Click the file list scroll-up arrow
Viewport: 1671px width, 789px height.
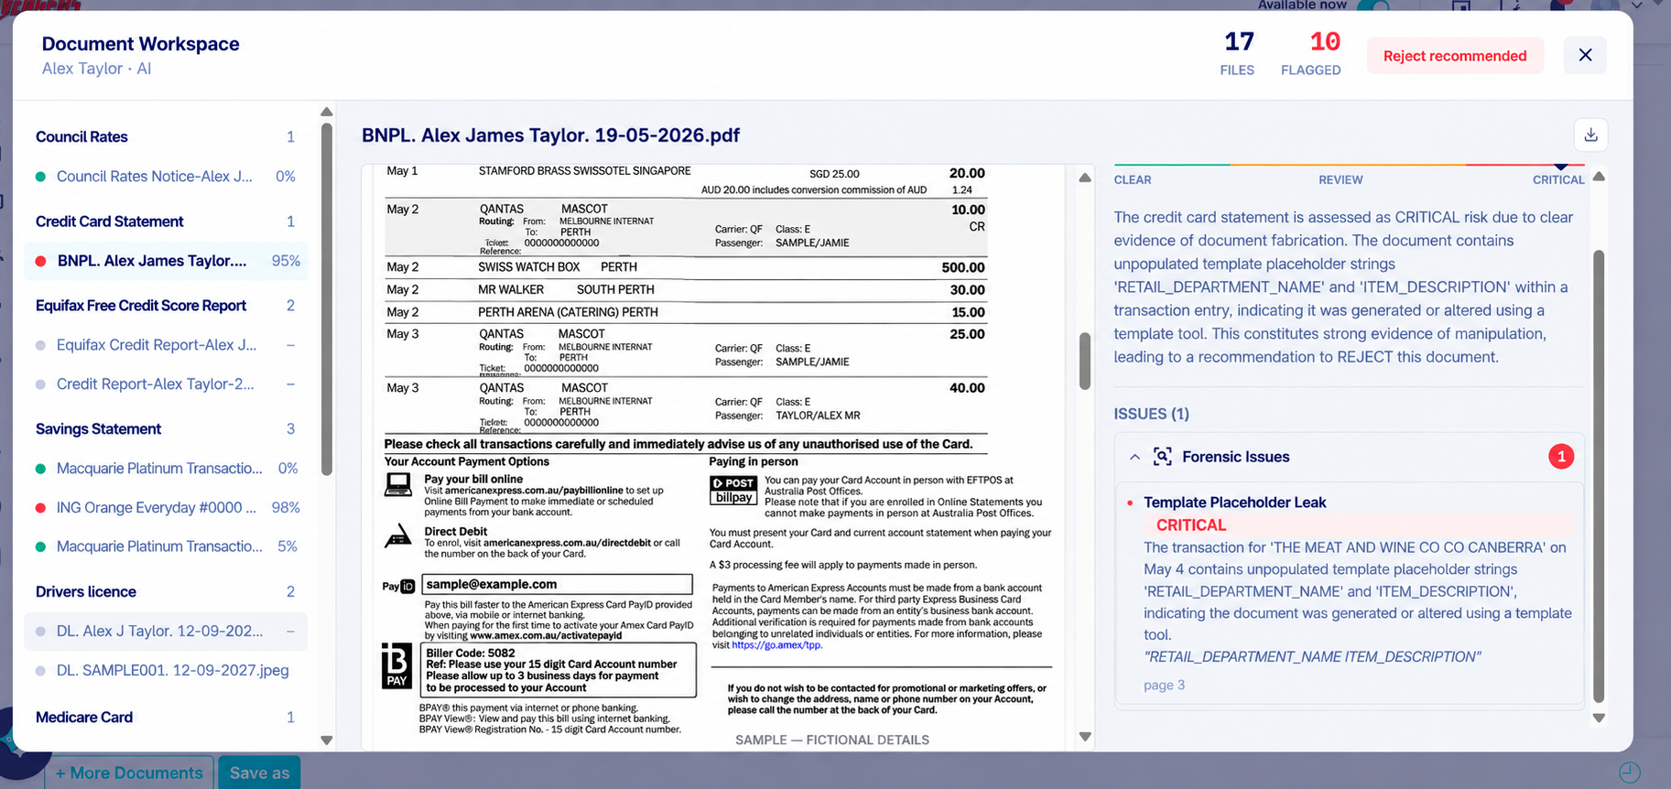[327, 112]
